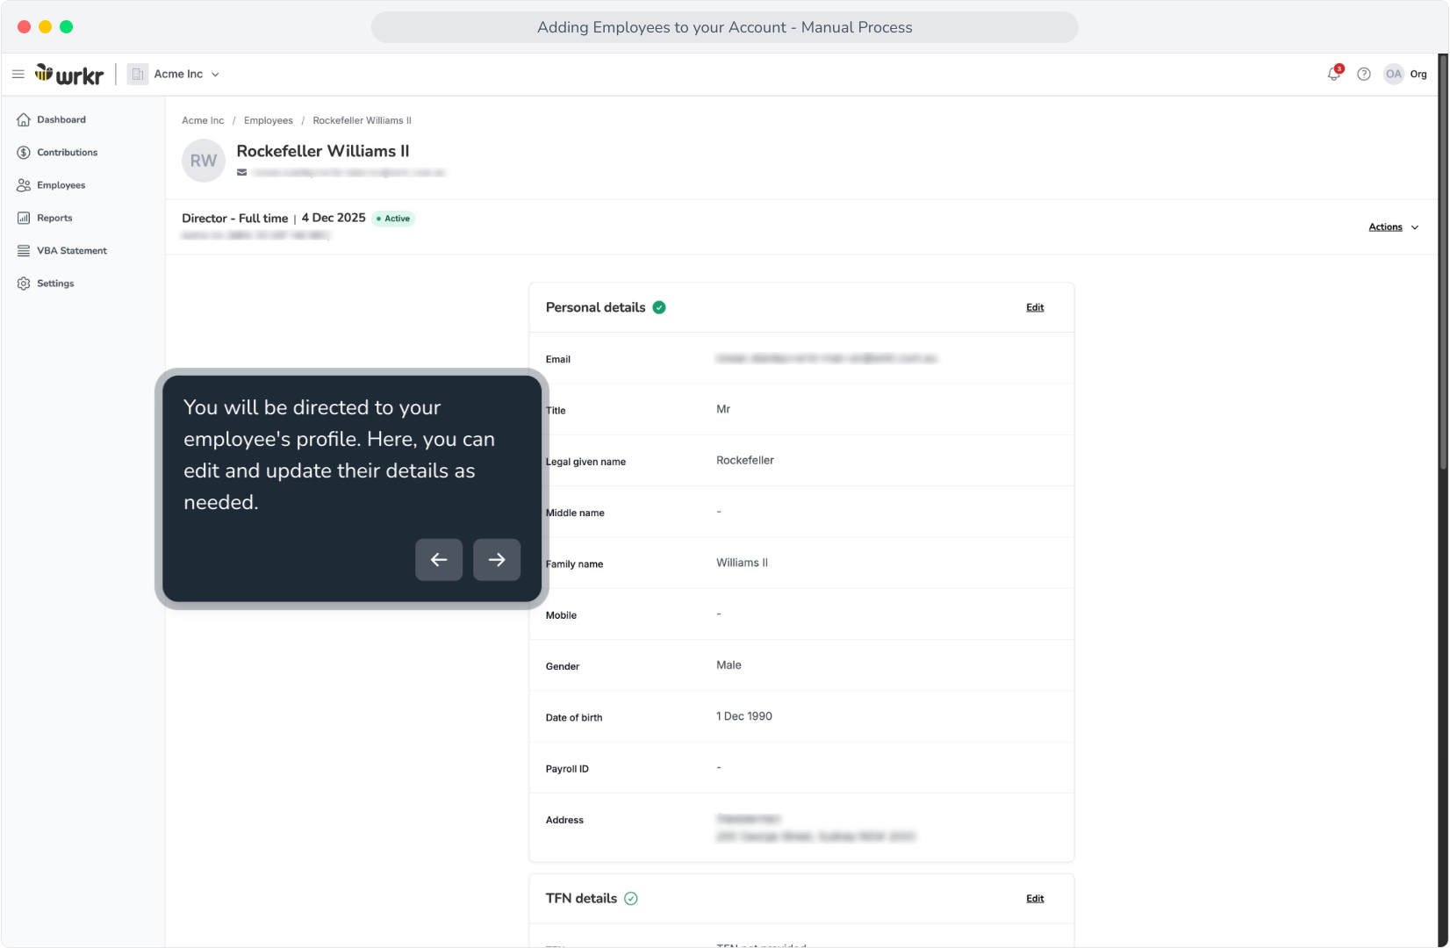Expand the Acme Inc organisation dropdown
The width and height of the screenshot is (1450, 948).
186,75
